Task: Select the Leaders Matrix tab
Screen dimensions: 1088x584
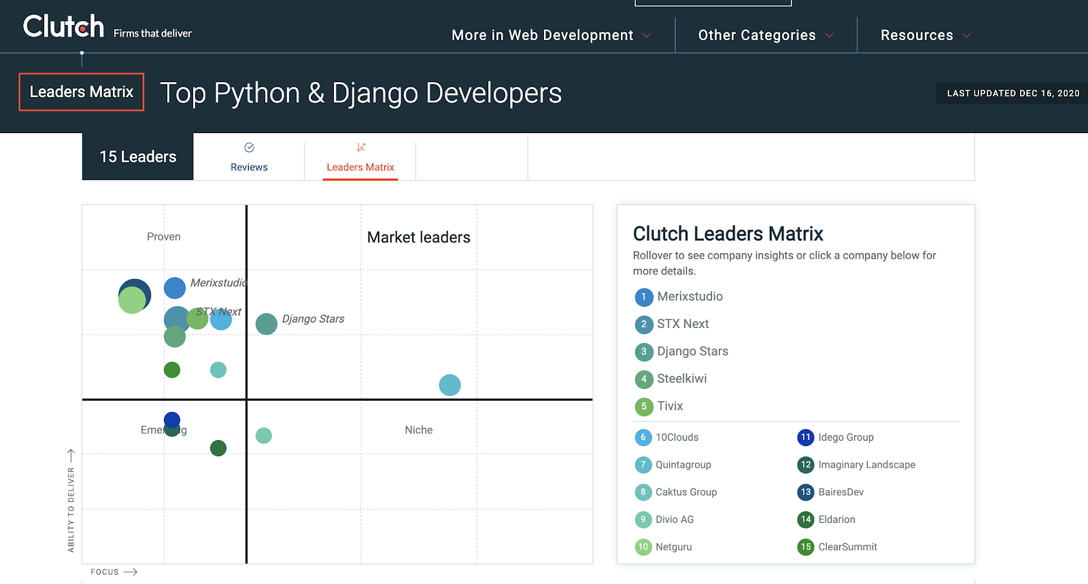Action: (x=360, y=167)
